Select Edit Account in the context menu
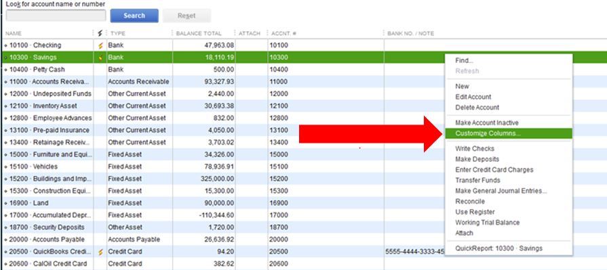 [x=473, y=97]
